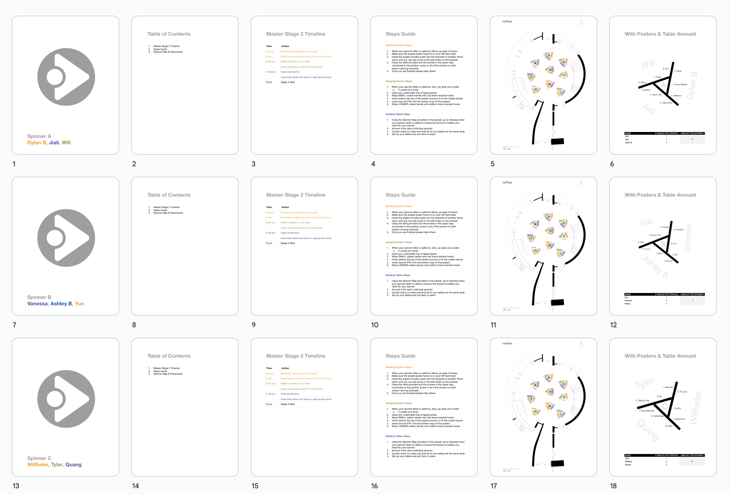
Task: Select the page 15 timeline thumbnail
Action: 304,407
